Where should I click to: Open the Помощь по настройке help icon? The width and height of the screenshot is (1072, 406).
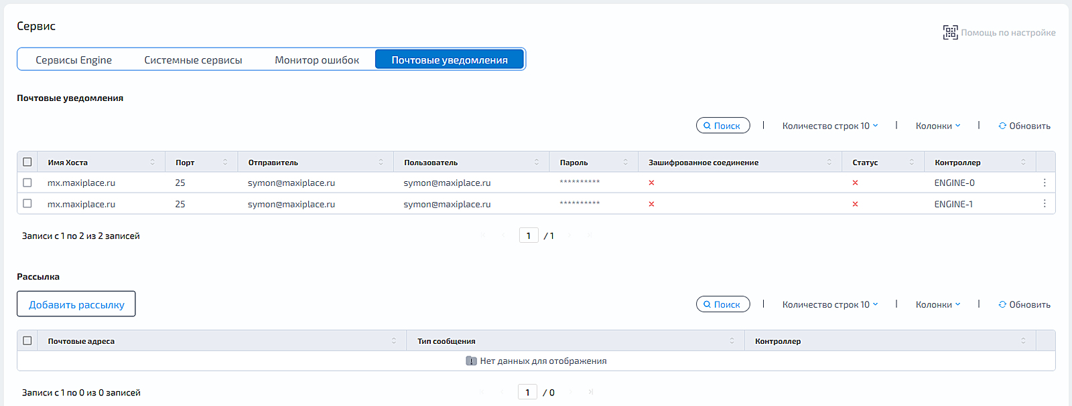[950, 32]
